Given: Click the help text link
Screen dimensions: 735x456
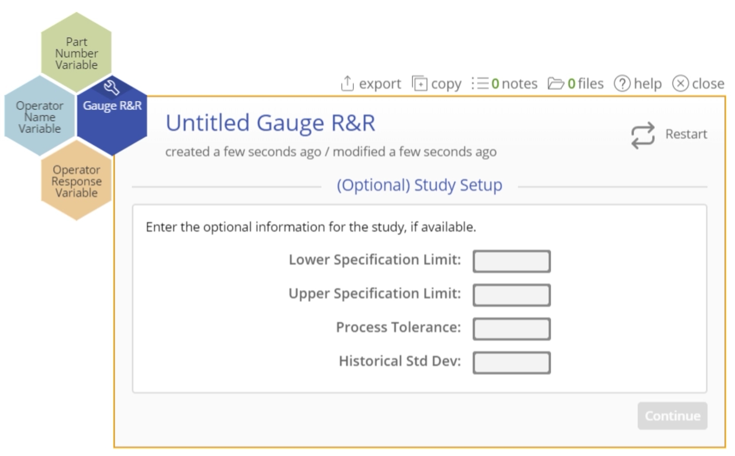Looking at the screenshot, I should pyautogui.click(x=648, y=84).
